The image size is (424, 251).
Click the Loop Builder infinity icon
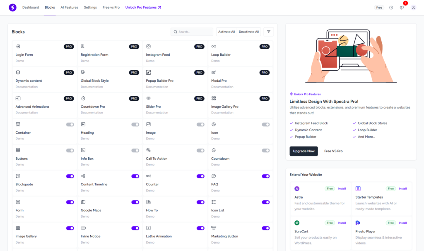coord(214,46)
